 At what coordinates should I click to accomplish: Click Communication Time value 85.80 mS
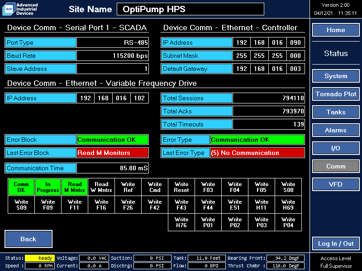pos(113,168)
